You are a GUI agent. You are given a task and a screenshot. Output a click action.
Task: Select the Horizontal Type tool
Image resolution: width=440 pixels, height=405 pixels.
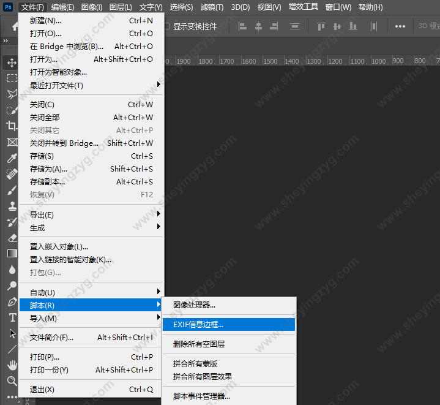(12, 317)
